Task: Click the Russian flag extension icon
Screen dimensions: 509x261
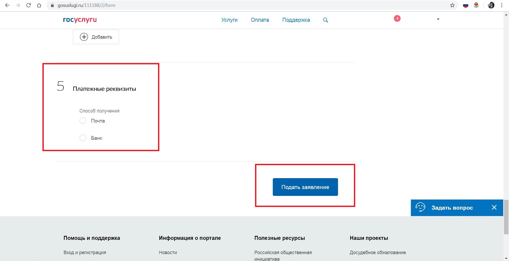Action: 466,5
